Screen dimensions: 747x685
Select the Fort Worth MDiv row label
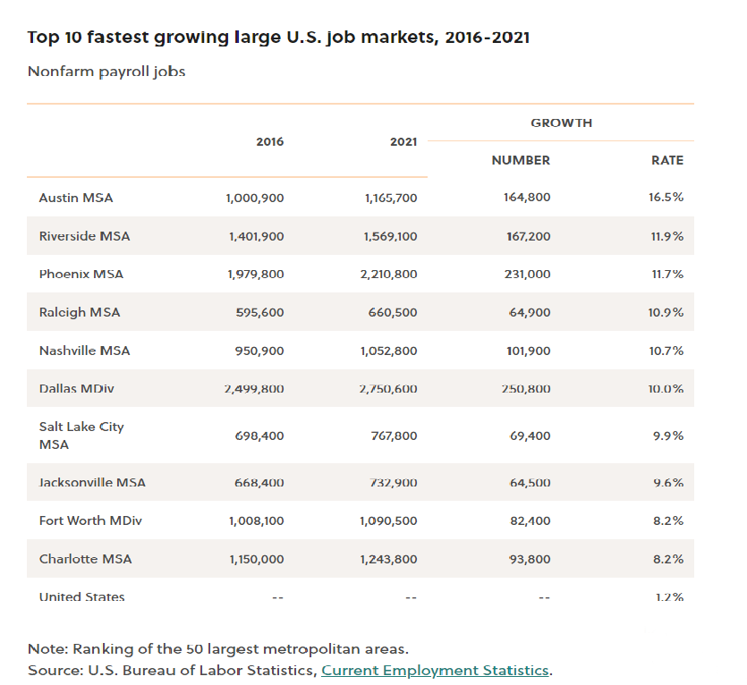click(x=90, y=520)
